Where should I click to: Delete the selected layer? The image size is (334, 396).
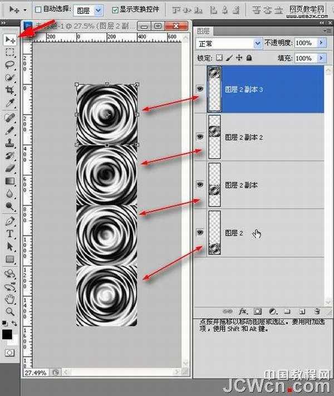[x=317, y=311]
